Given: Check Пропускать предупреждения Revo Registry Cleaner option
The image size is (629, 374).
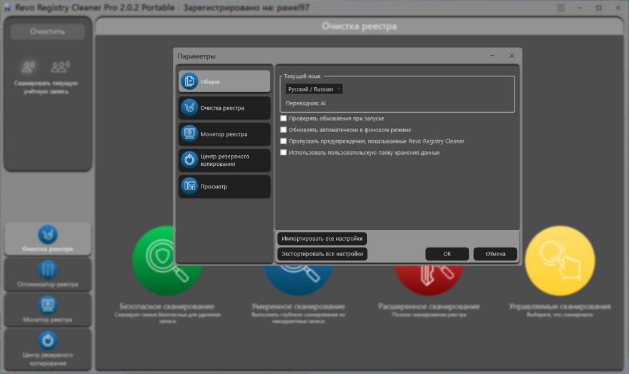Looking at the screenshot, I should coord(284,141).
